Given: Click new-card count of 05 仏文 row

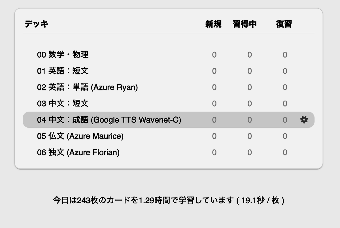Looking at the screenshot, I should pos(214,136).
